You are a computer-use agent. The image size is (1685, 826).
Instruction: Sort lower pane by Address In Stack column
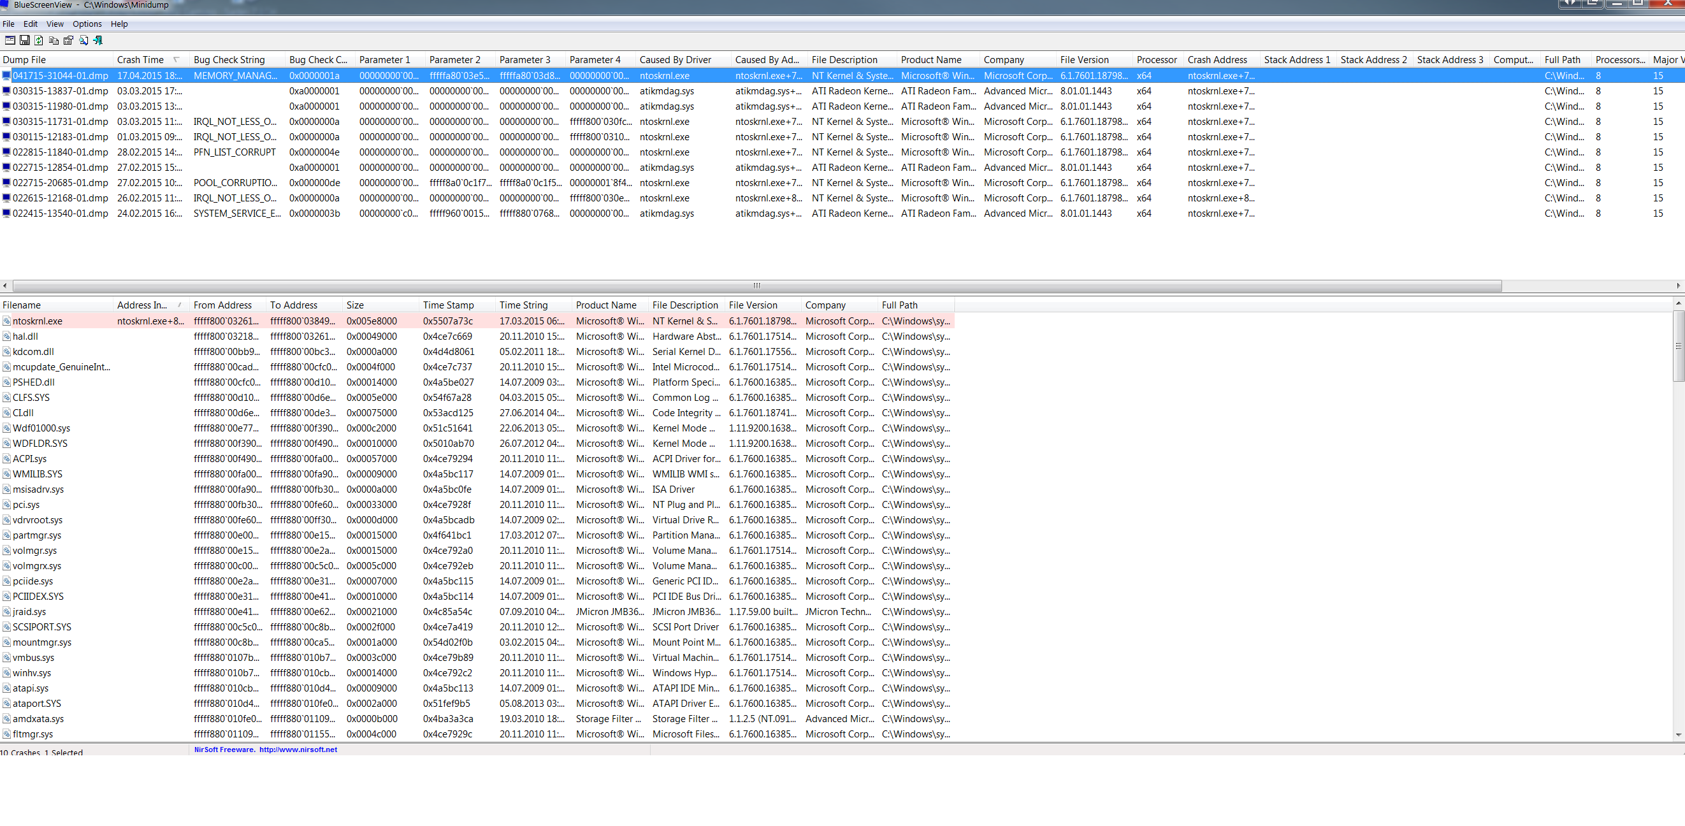coord(142,305)
